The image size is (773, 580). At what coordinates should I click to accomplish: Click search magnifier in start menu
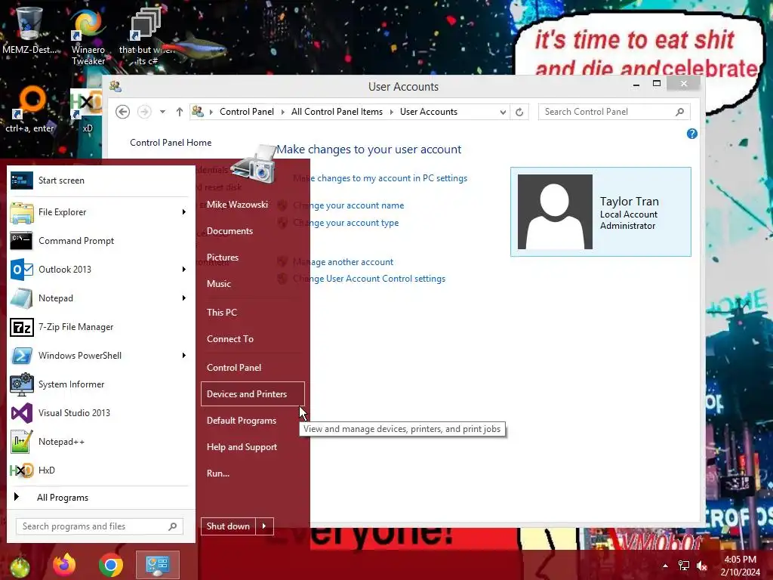(x=173, y=526)
